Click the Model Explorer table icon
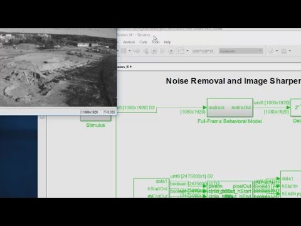The height and width of the screenshot is (226, 301). (124, 51)
